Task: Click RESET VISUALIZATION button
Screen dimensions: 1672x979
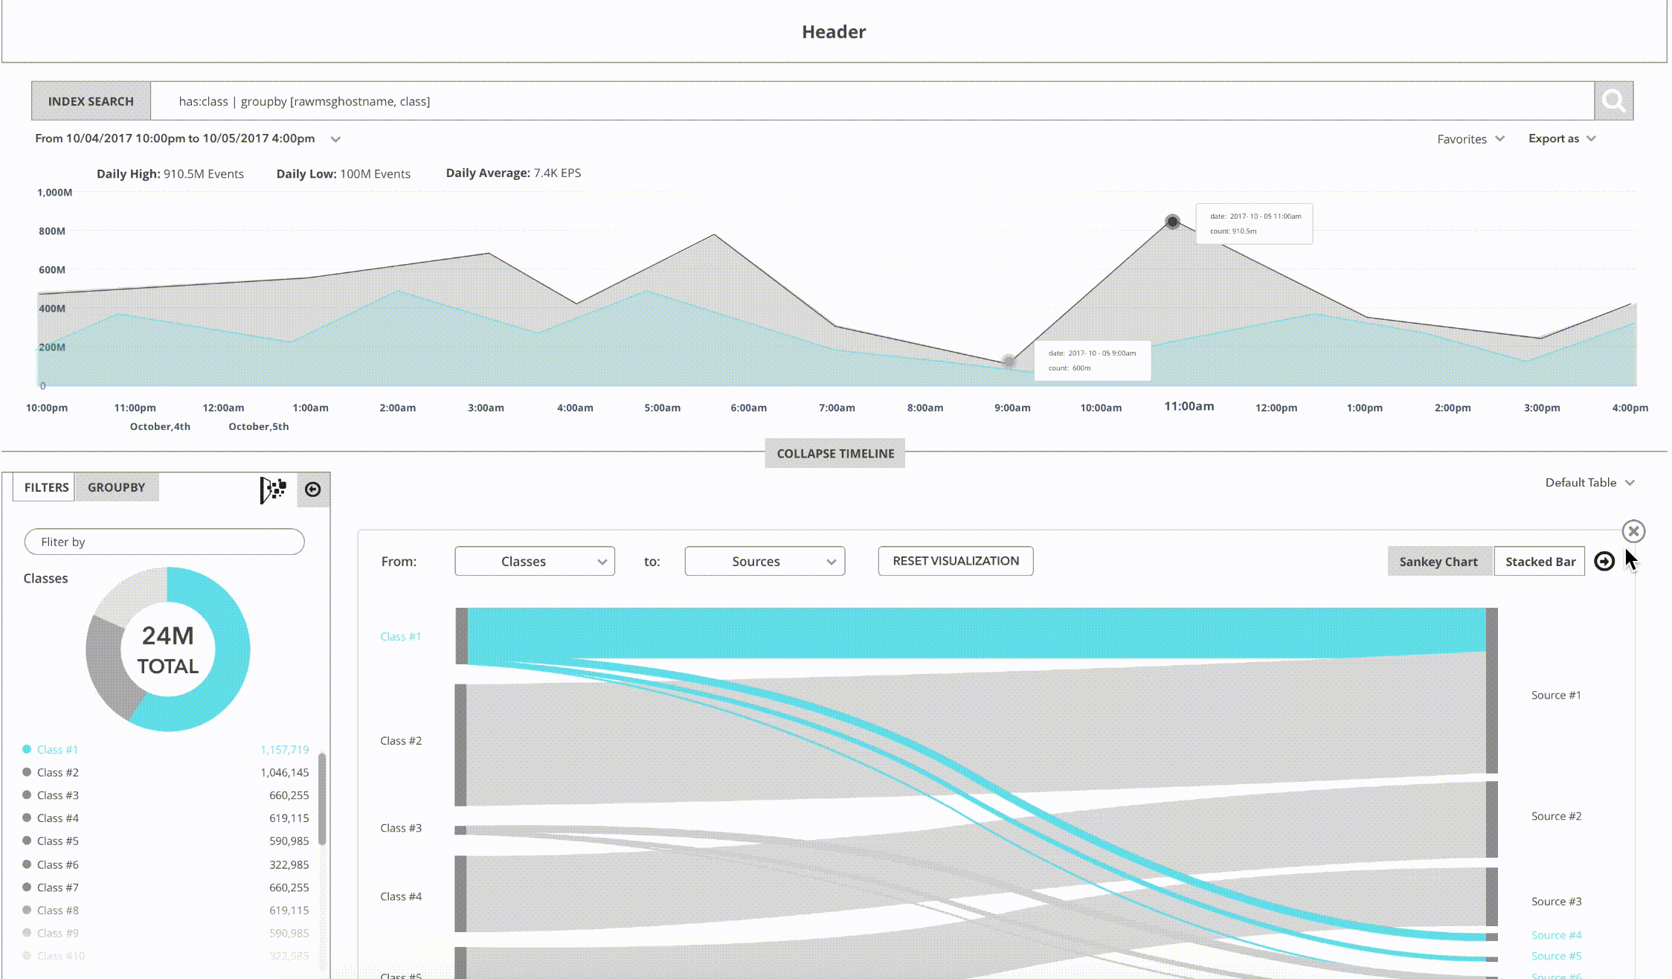Action: (x=956, y=561)
